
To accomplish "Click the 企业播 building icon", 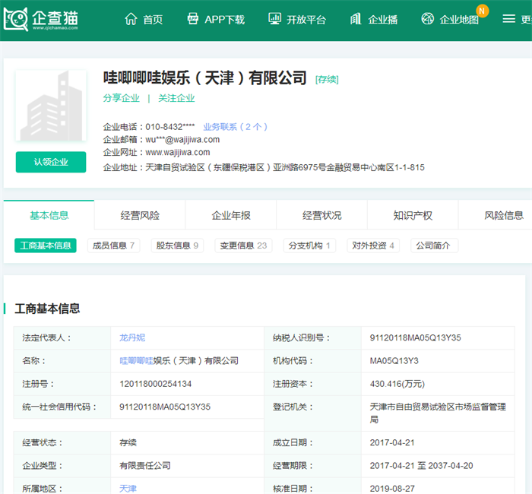I will pyautogui.click(x=356, y=19).
